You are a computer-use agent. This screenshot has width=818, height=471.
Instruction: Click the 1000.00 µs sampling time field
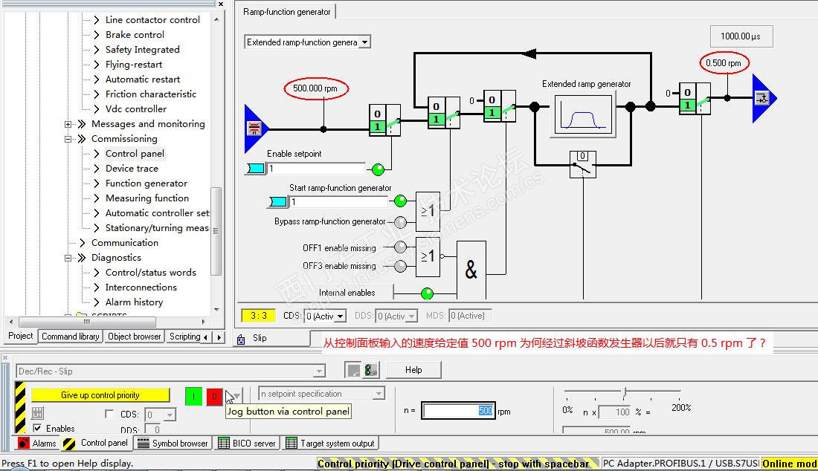point(741,36)
